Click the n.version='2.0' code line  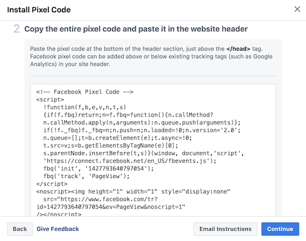(142, 130)
